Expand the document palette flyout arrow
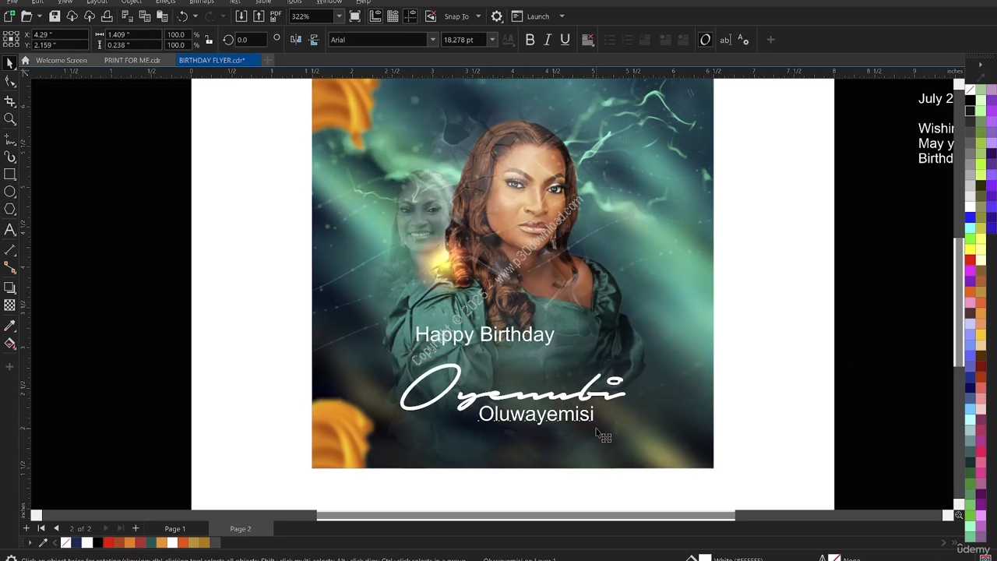Screen dimensions: 997x561 pos(30,542)
